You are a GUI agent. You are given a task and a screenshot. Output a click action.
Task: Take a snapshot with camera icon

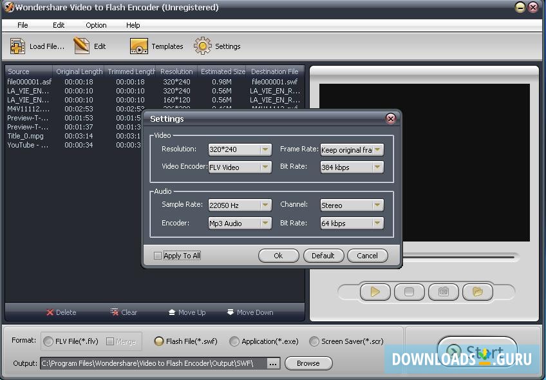tap(443, 292)
